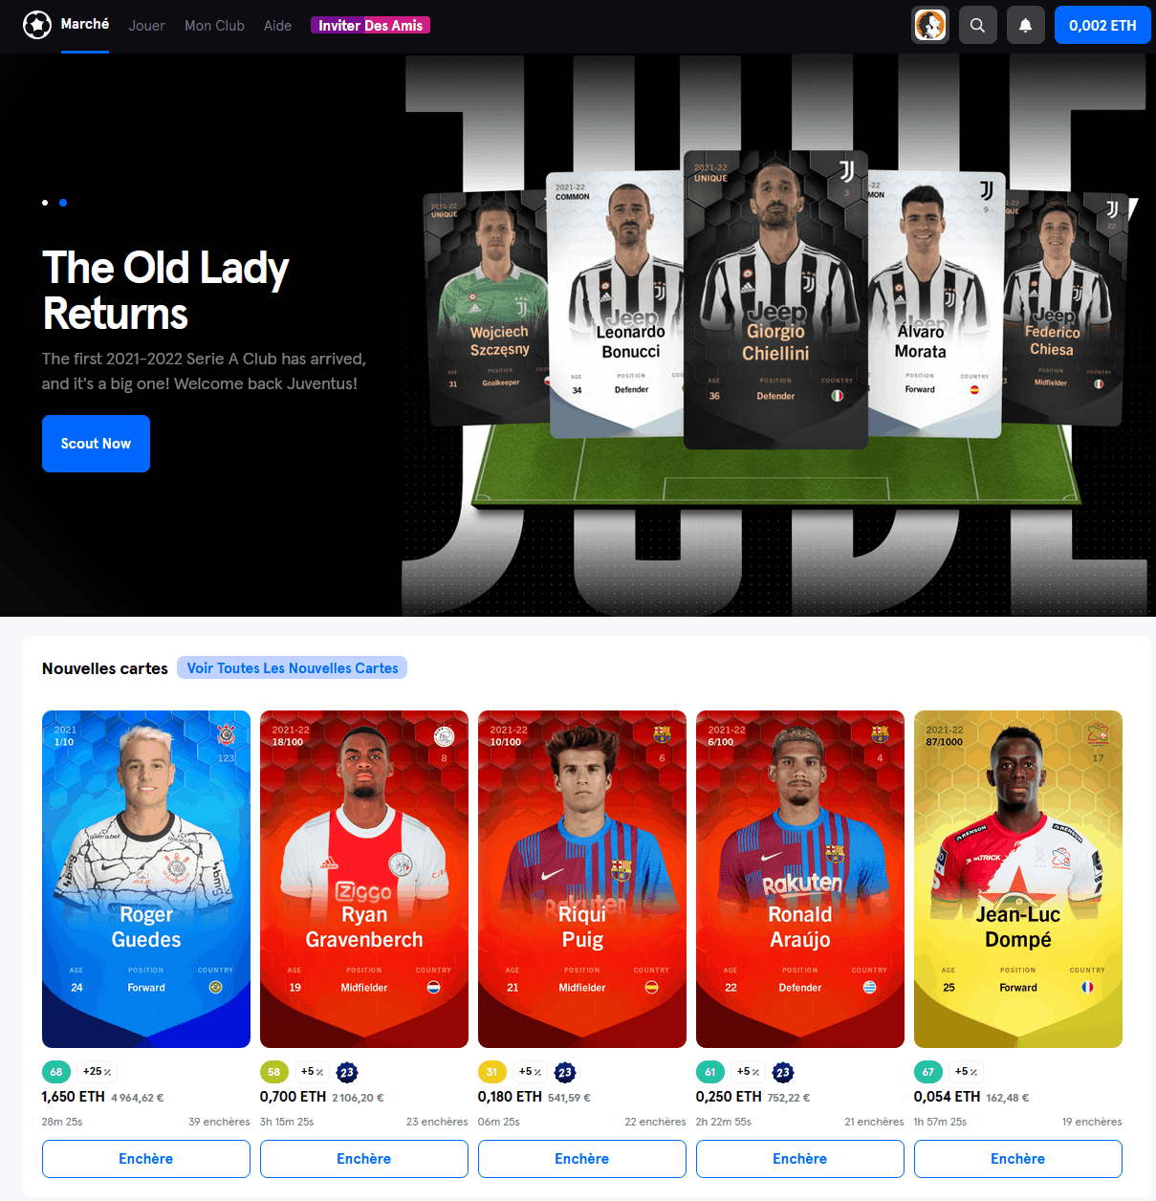
Task: Open the Jouer menu
Action: pos(146,26)
